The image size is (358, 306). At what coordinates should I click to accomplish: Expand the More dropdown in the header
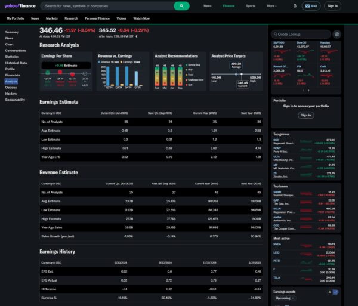[x=271, y=6]
